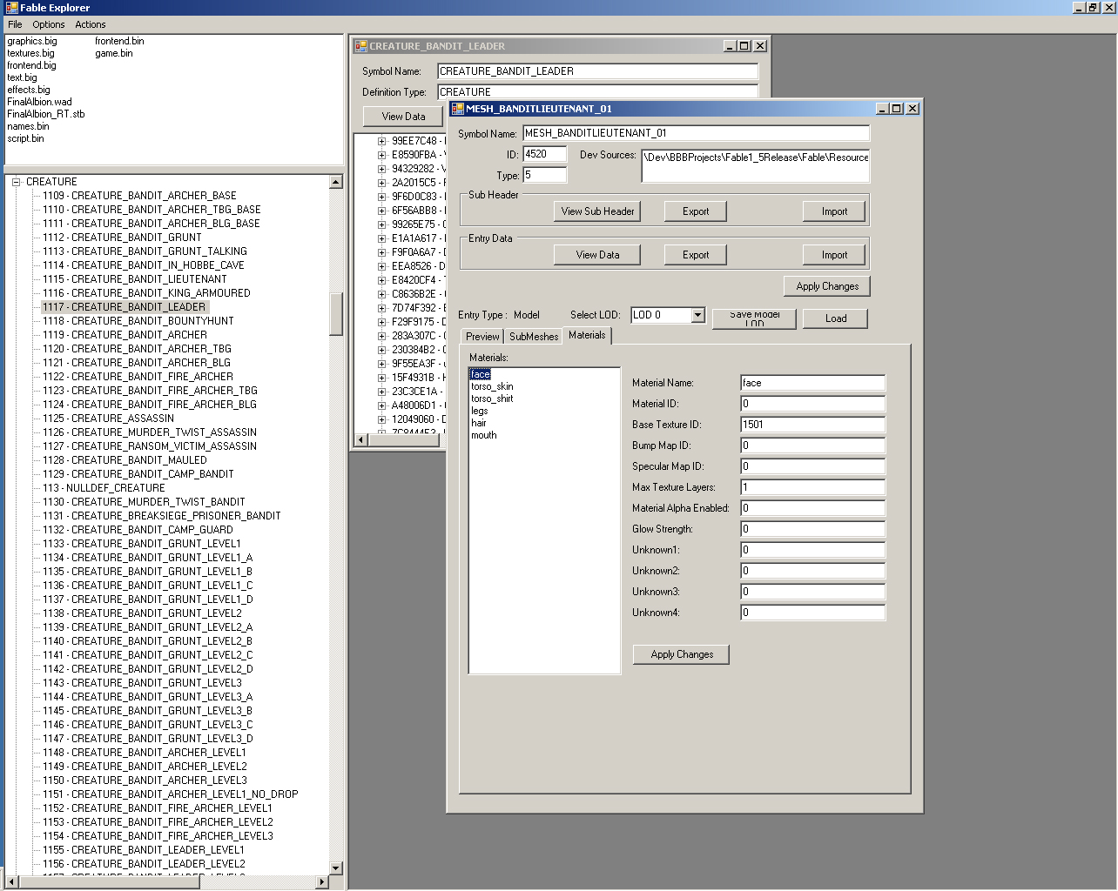The height and width of the screenshot is (891, 1118).
Task: Open the Actions menu
Action: 91,24
